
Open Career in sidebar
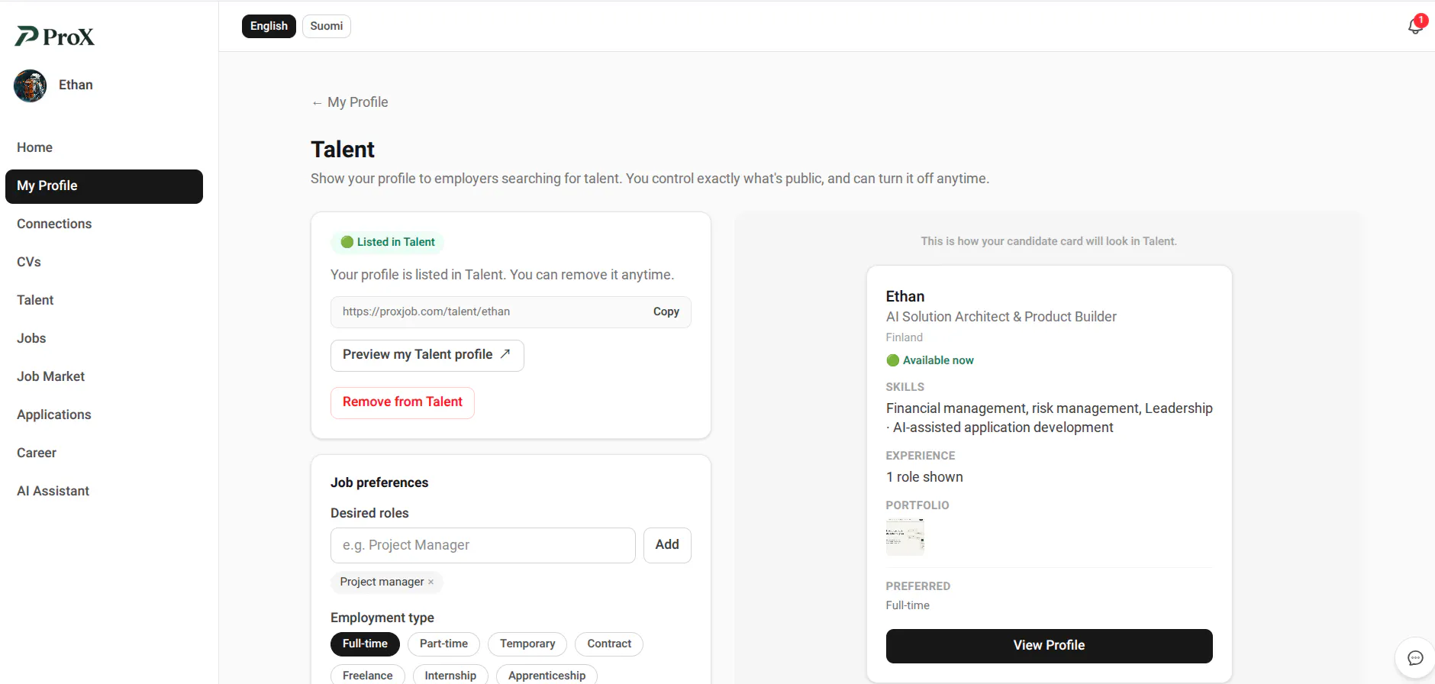104,453
